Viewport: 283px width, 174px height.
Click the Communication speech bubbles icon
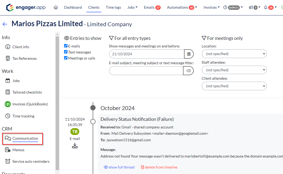pyautogui.click(x=8, y=138)
